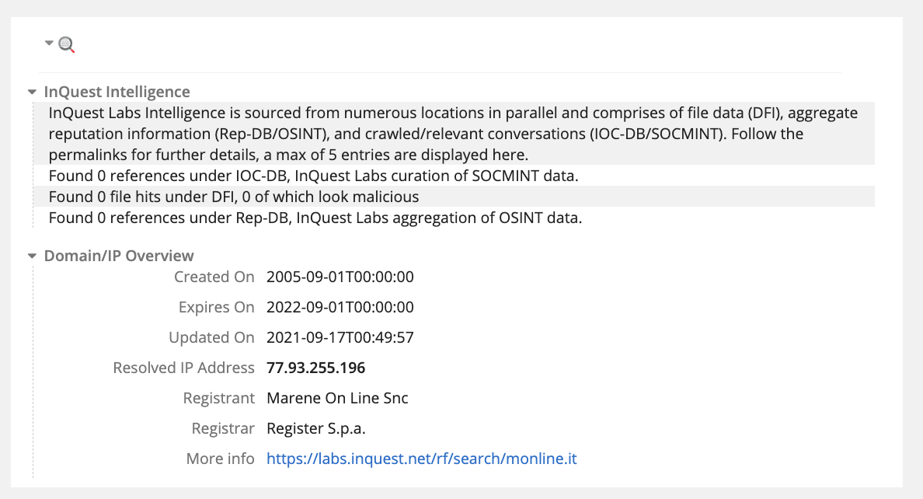
Task: Click the More info label
Action: (x=220, y=459)
